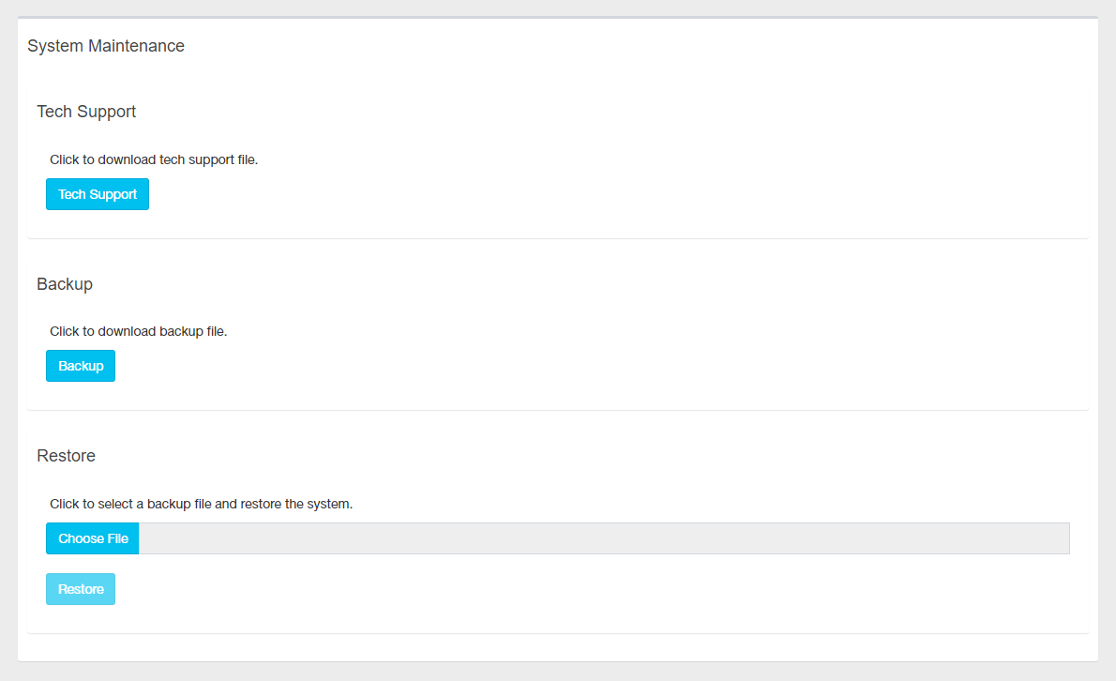
Task: Click the "select a backup file" instruction text
Action: tap(201, 504)
